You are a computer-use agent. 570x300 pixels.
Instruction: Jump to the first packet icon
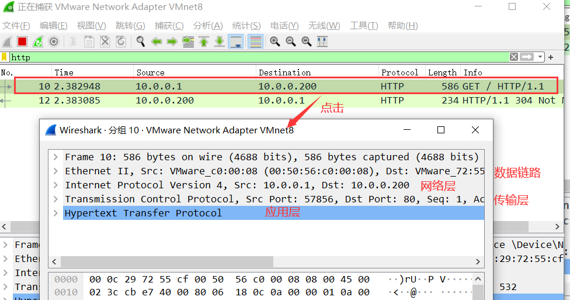click(x=204, y=42)
